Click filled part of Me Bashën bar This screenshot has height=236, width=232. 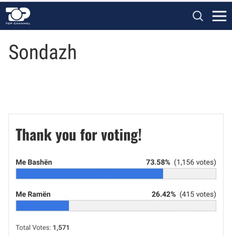coord(90,174)
